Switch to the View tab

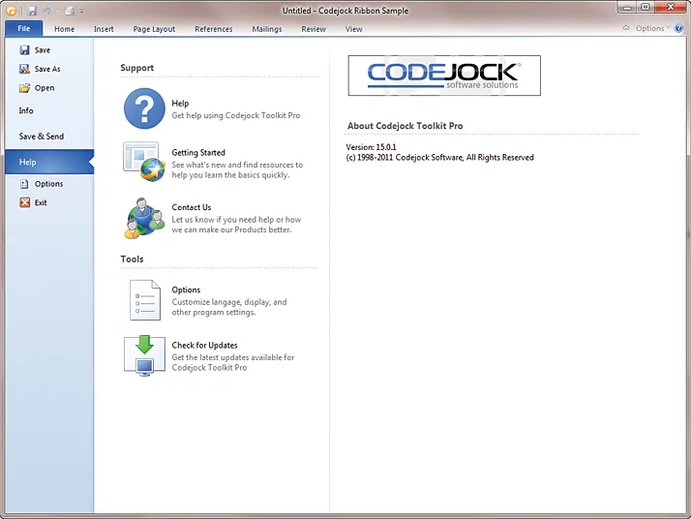(353, 29)
